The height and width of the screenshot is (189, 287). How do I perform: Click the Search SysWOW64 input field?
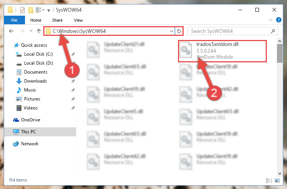[230, 31]
